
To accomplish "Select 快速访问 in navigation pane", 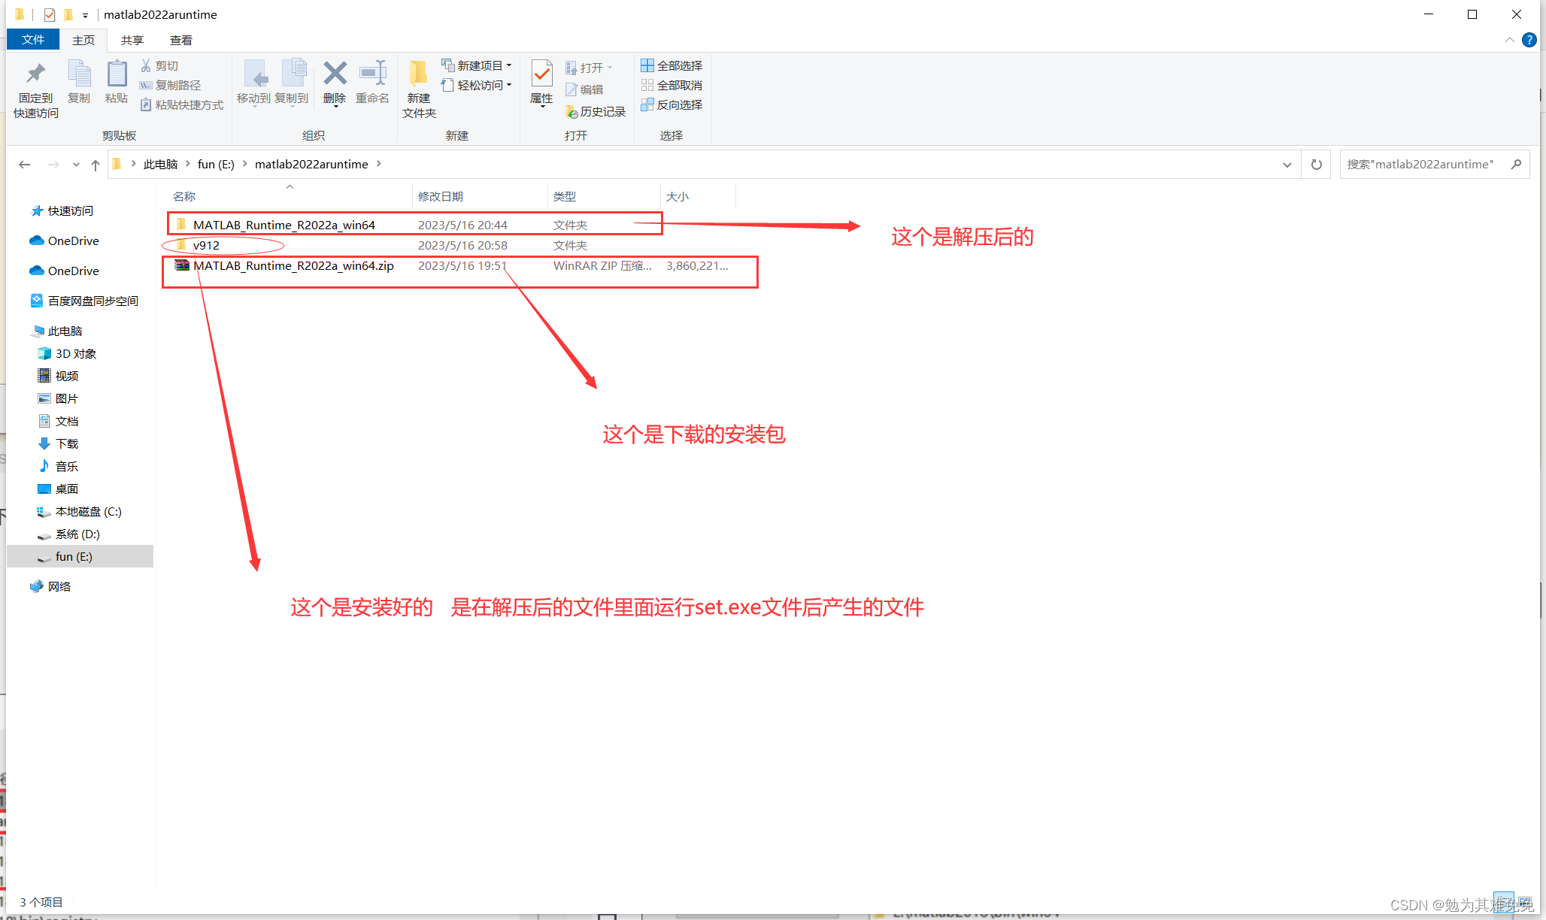I will [x=71, y=211].
